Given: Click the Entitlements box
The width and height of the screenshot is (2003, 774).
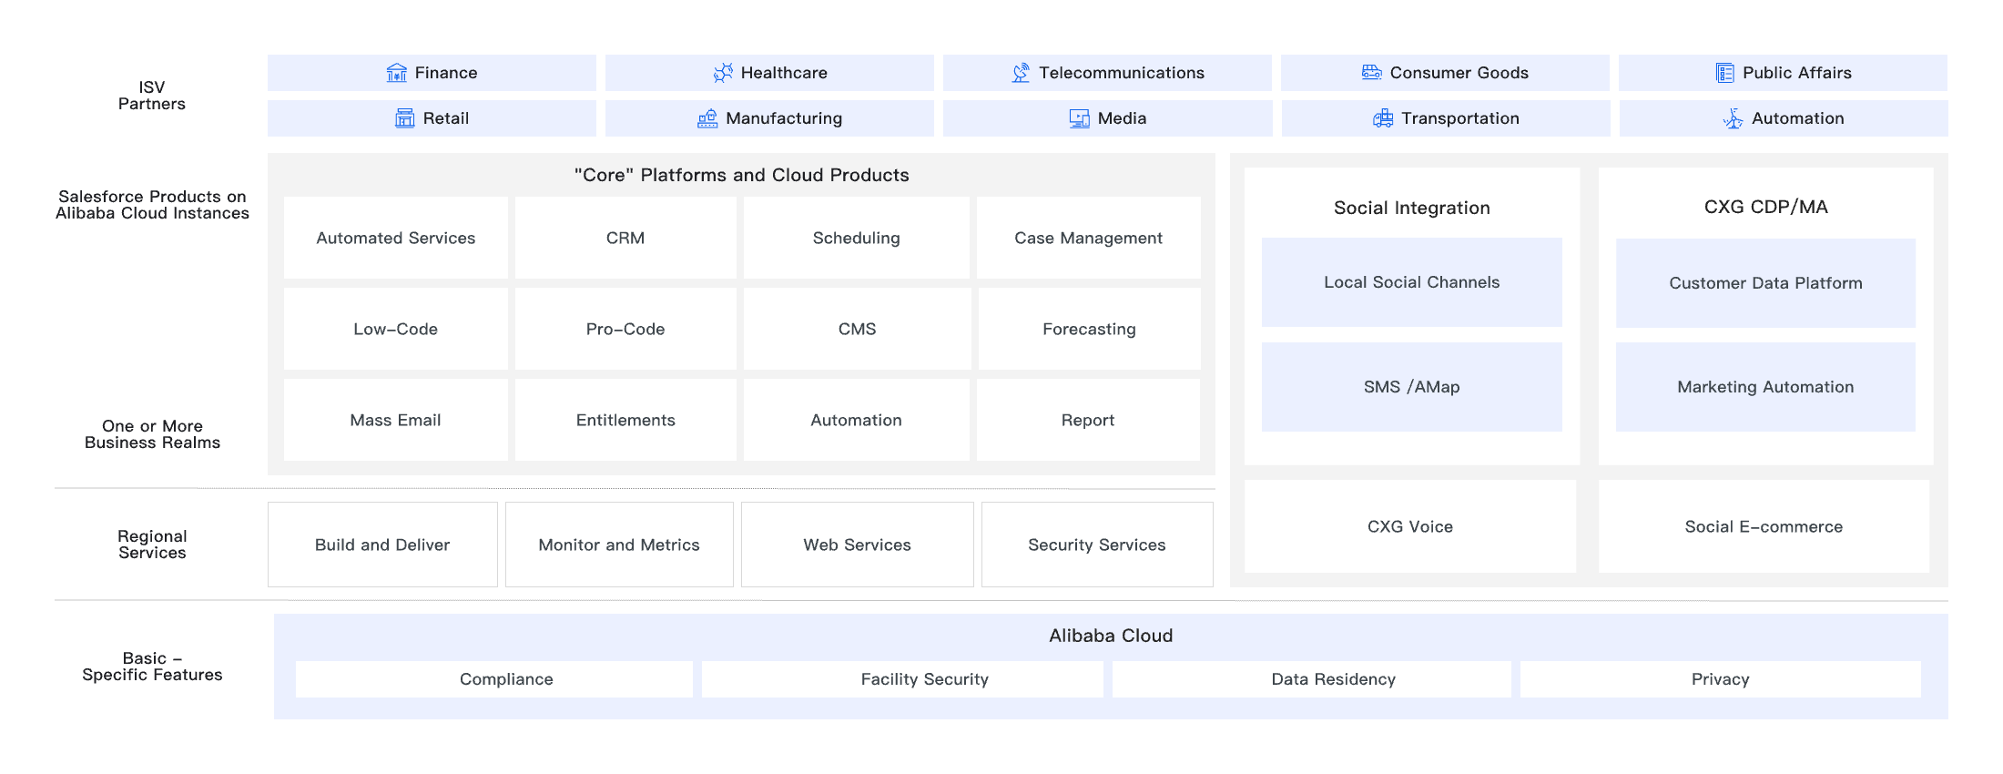Looking at the screenshot, I should 625,420.
